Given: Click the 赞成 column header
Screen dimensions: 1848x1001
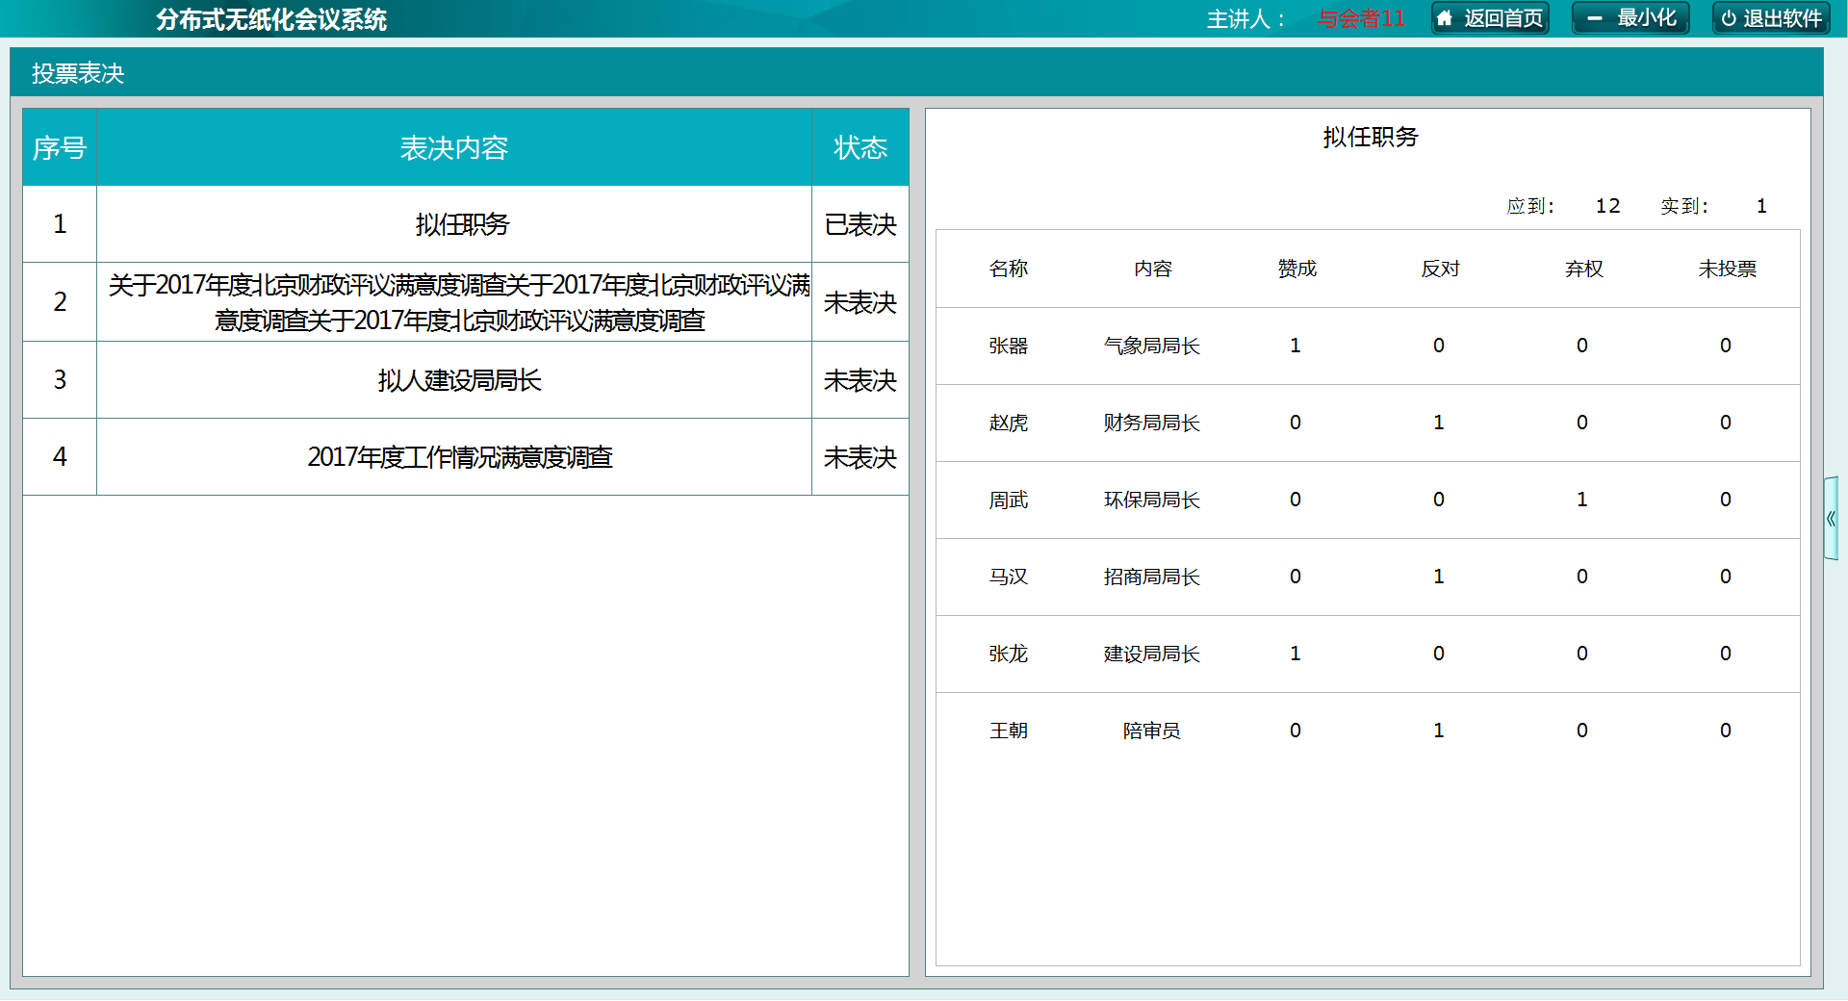Looking at the screenshot, I should click(x=1296, y=269).
